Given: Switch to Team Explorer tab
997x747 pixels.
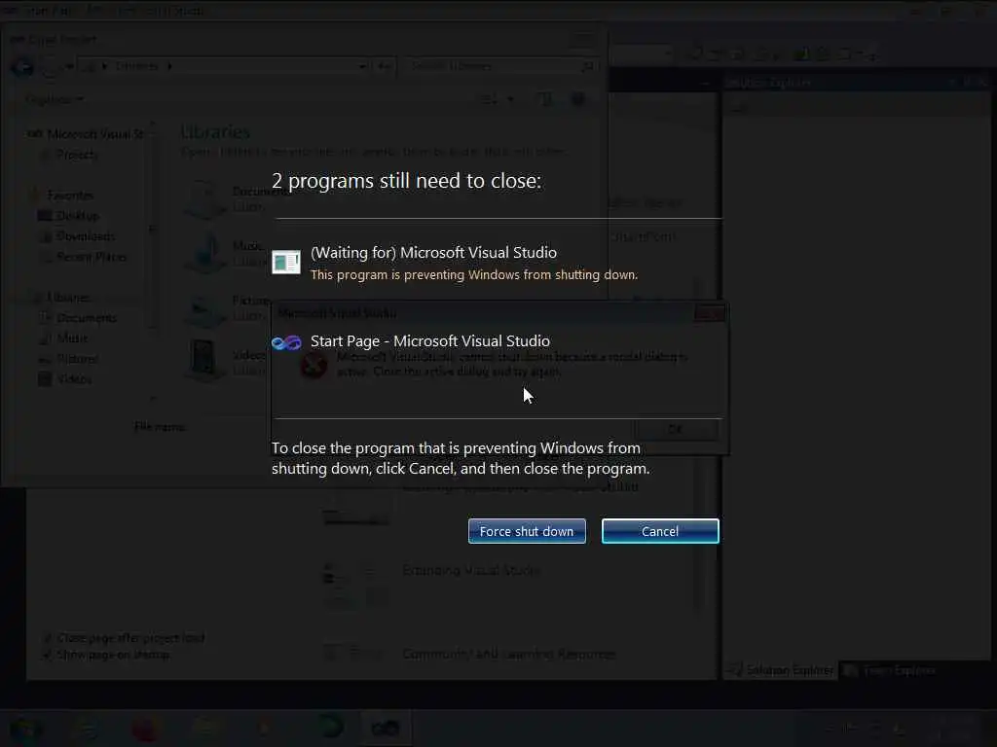Looking at the screenshot, I should pos(890,670).
